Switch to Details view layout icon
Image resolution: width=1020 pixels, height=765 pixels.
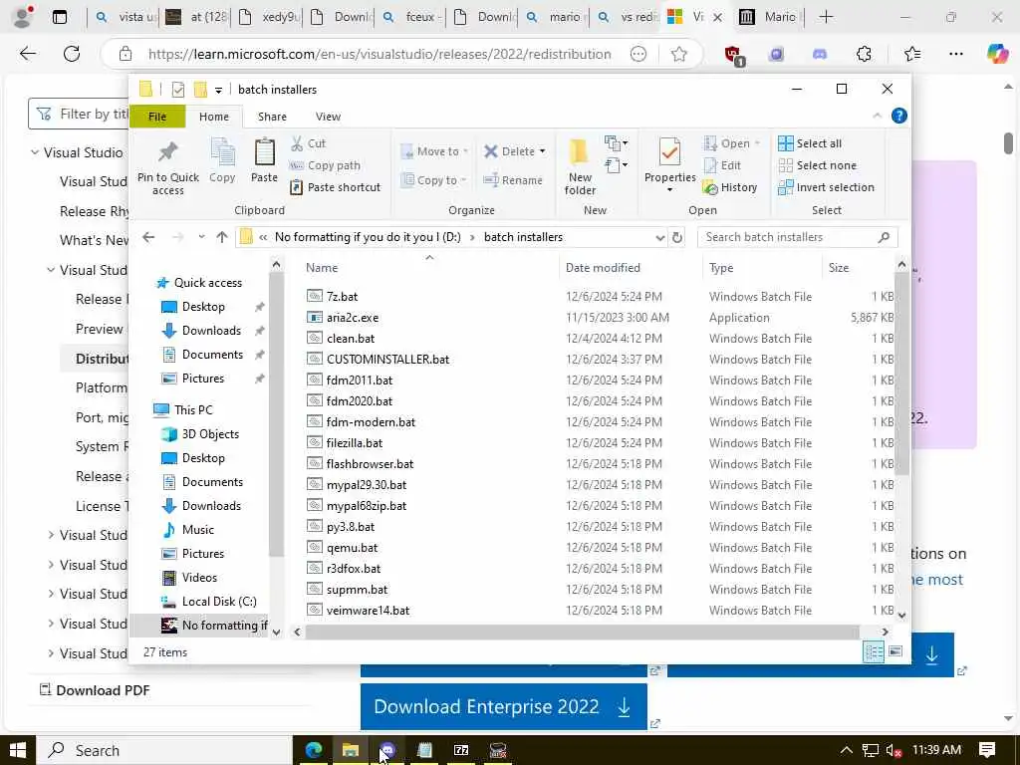(x=874, y=651)
